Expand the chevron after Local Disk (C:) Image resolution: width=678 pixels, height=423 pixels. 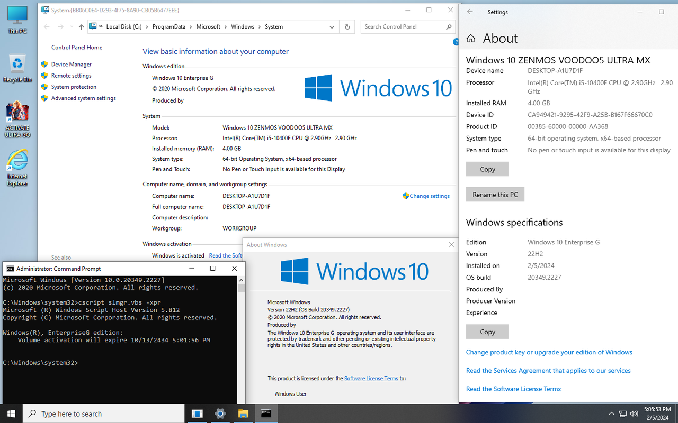(x=147, y=27)
